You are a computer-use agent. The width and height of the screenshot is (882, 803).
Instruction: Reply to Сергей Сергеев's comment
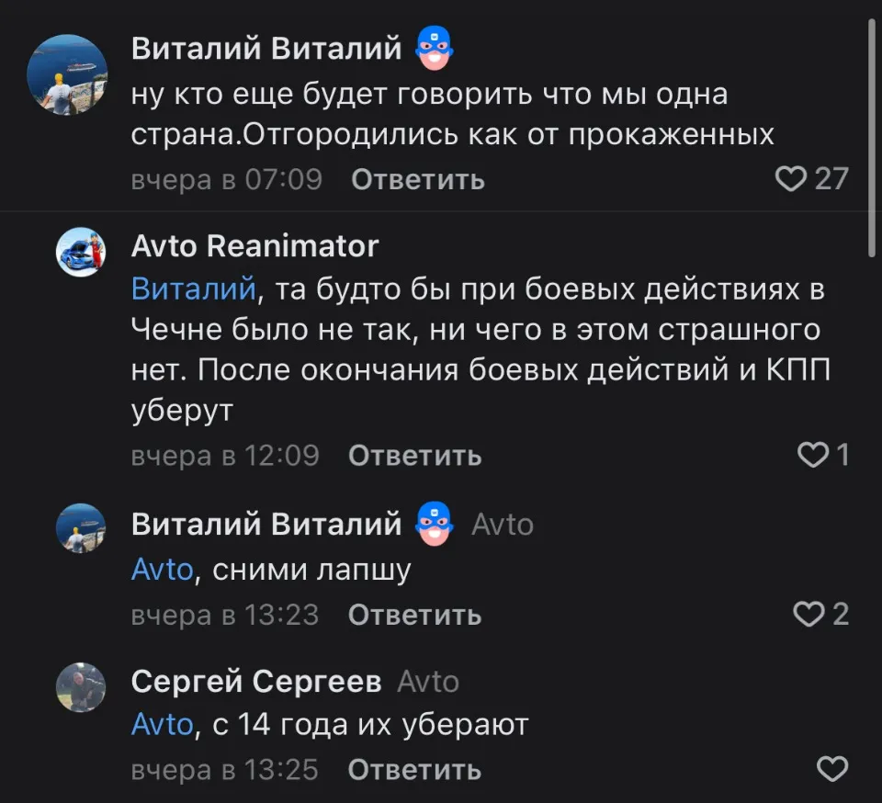pos(414,770)
